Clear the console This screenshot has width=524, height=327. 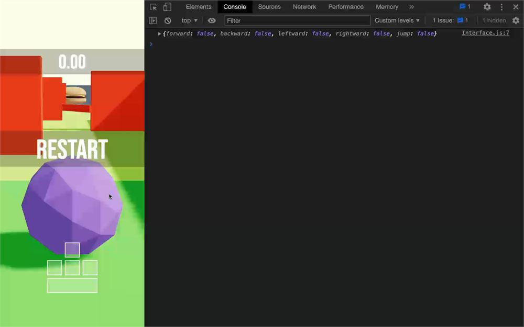coord(168,21)
